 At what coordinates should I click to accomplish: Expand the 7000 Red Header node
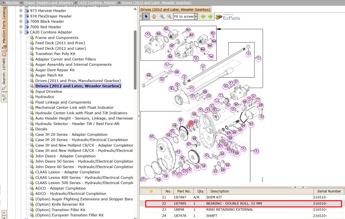point(21,27)
